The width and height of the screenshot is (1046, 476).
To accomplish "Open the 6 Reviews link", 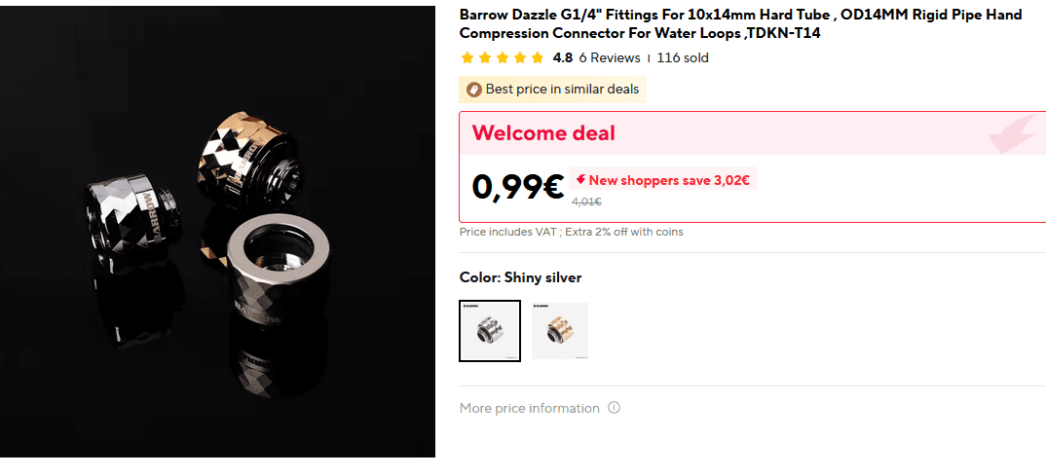I will tap(610, 57).
